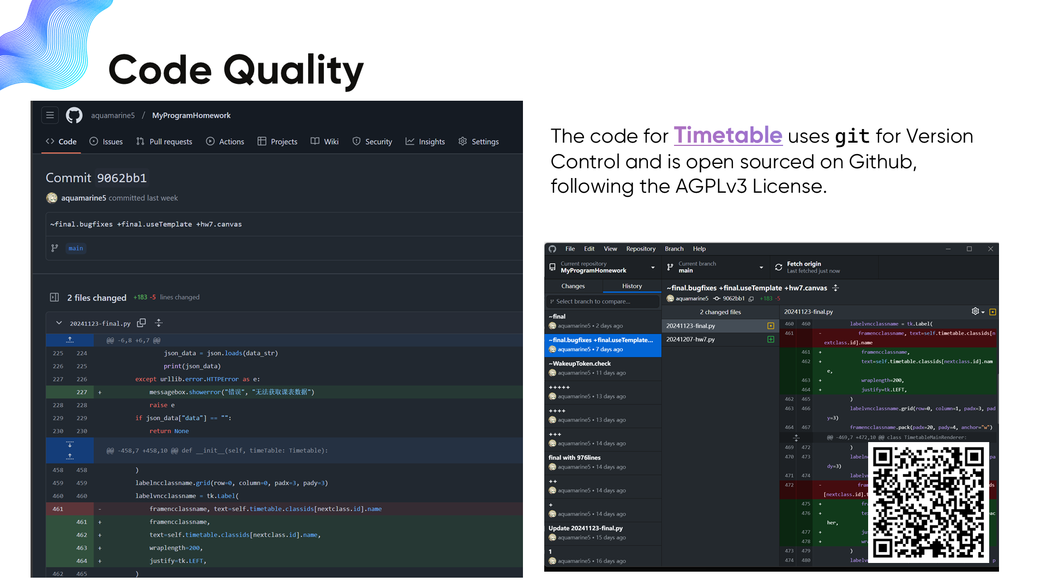Copy commit hash 9062bb1 in GitHub Desktop
Viewport: 1047px width, 588px height.
(x=751, y=298)
